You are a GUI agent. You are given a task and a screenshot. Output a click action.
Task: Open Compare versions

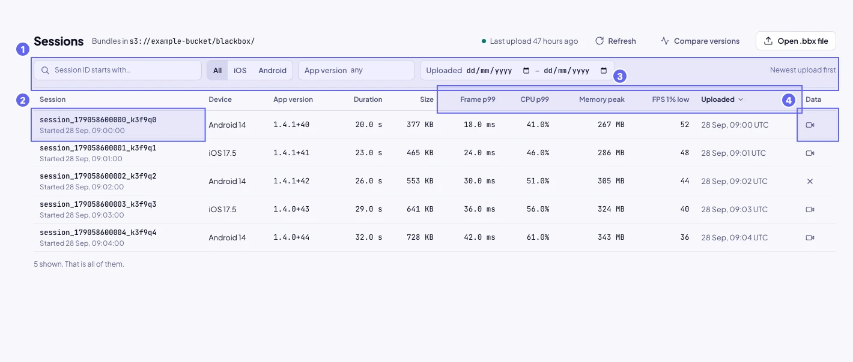point(700,41)
